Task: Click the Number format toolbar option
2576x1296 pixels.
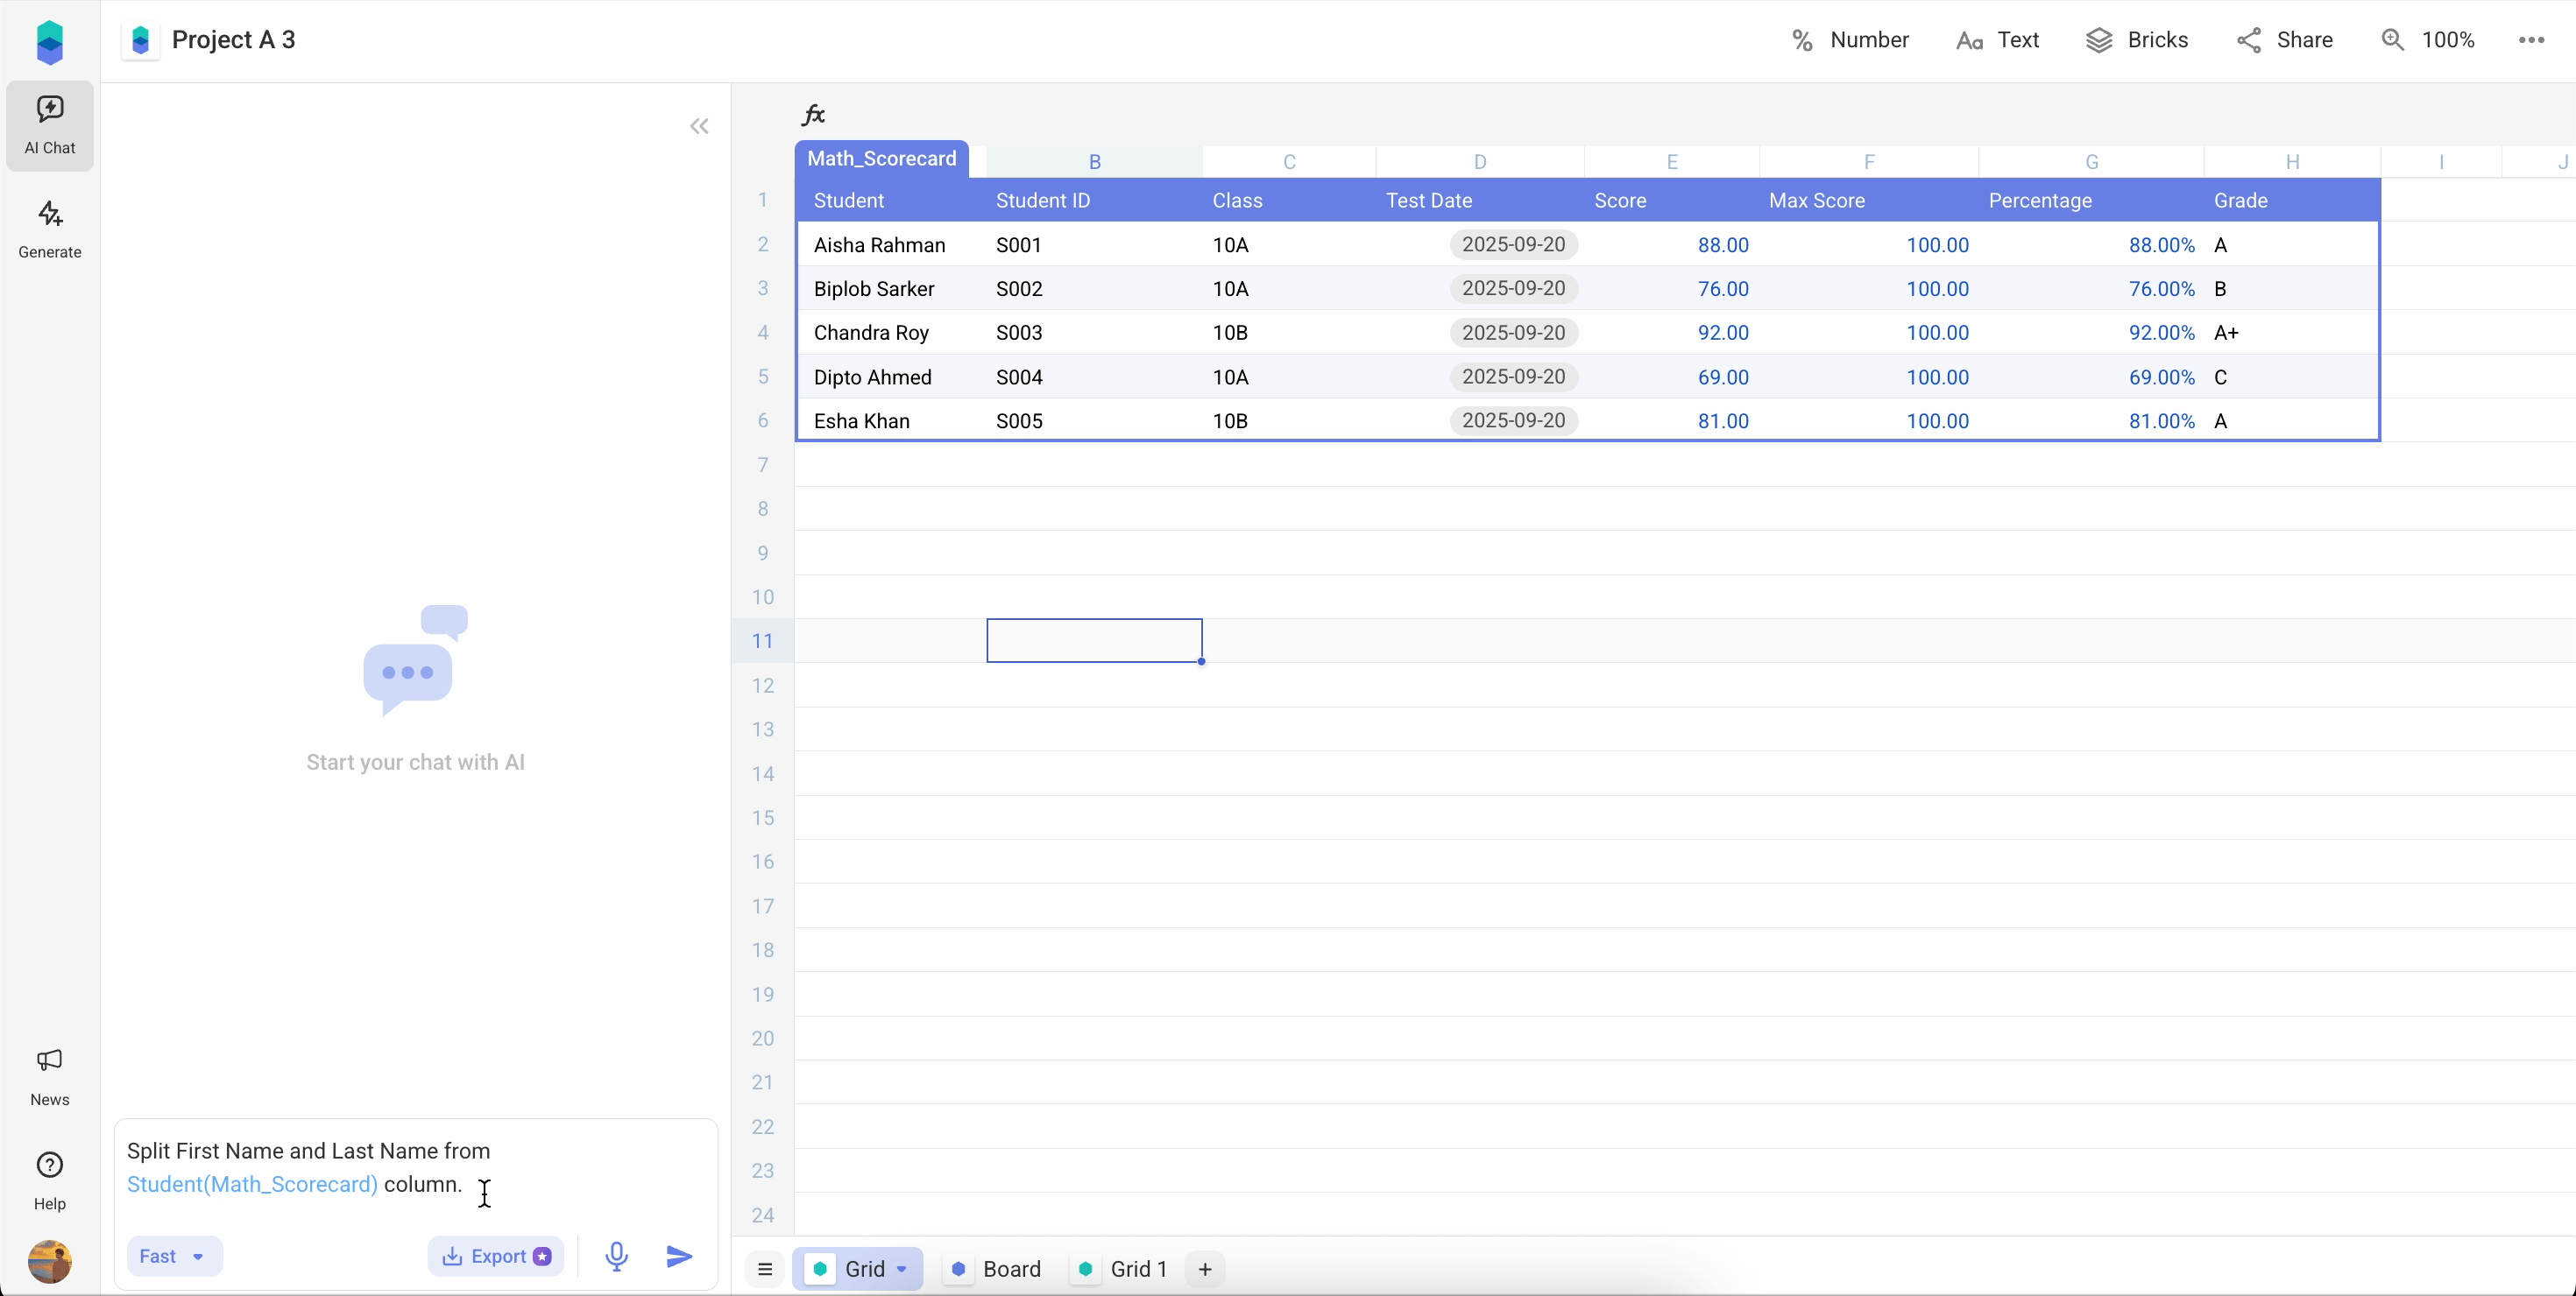Action: click(x=1850, y=40)
